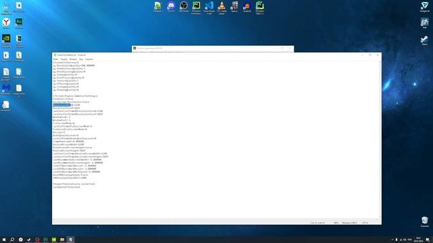Click the DesiredScreenHeight line
The height and width of the screenshot is (243, 433).
(69, 151)
